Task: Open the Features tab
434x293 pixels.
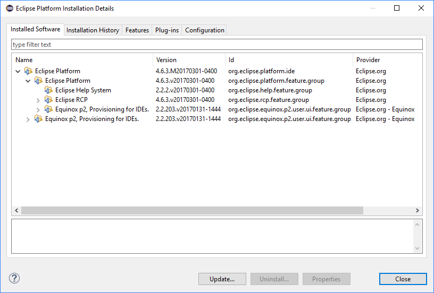Action: point(137,30)
